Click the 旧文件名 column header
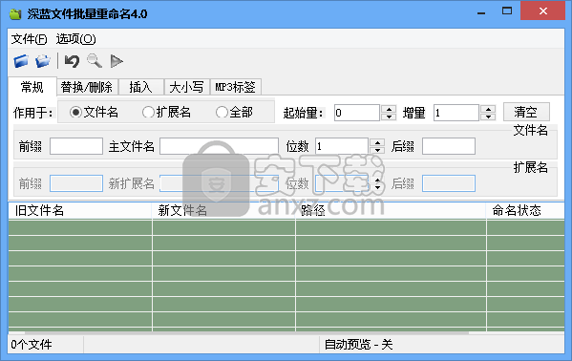Viewport: 572px width, 361px height. point(80,211)
